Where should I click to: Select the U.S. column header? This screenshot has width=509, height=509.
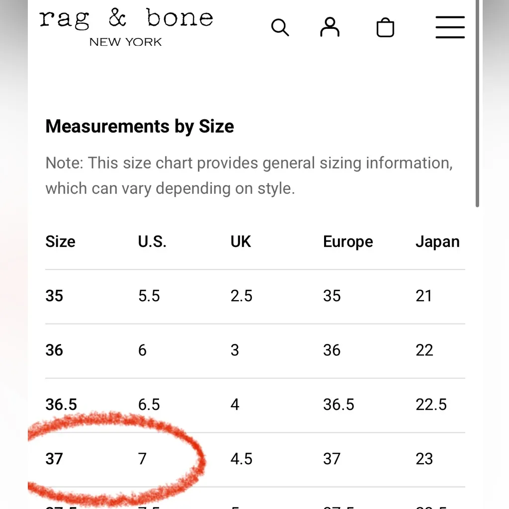click(x=152, y=242)
